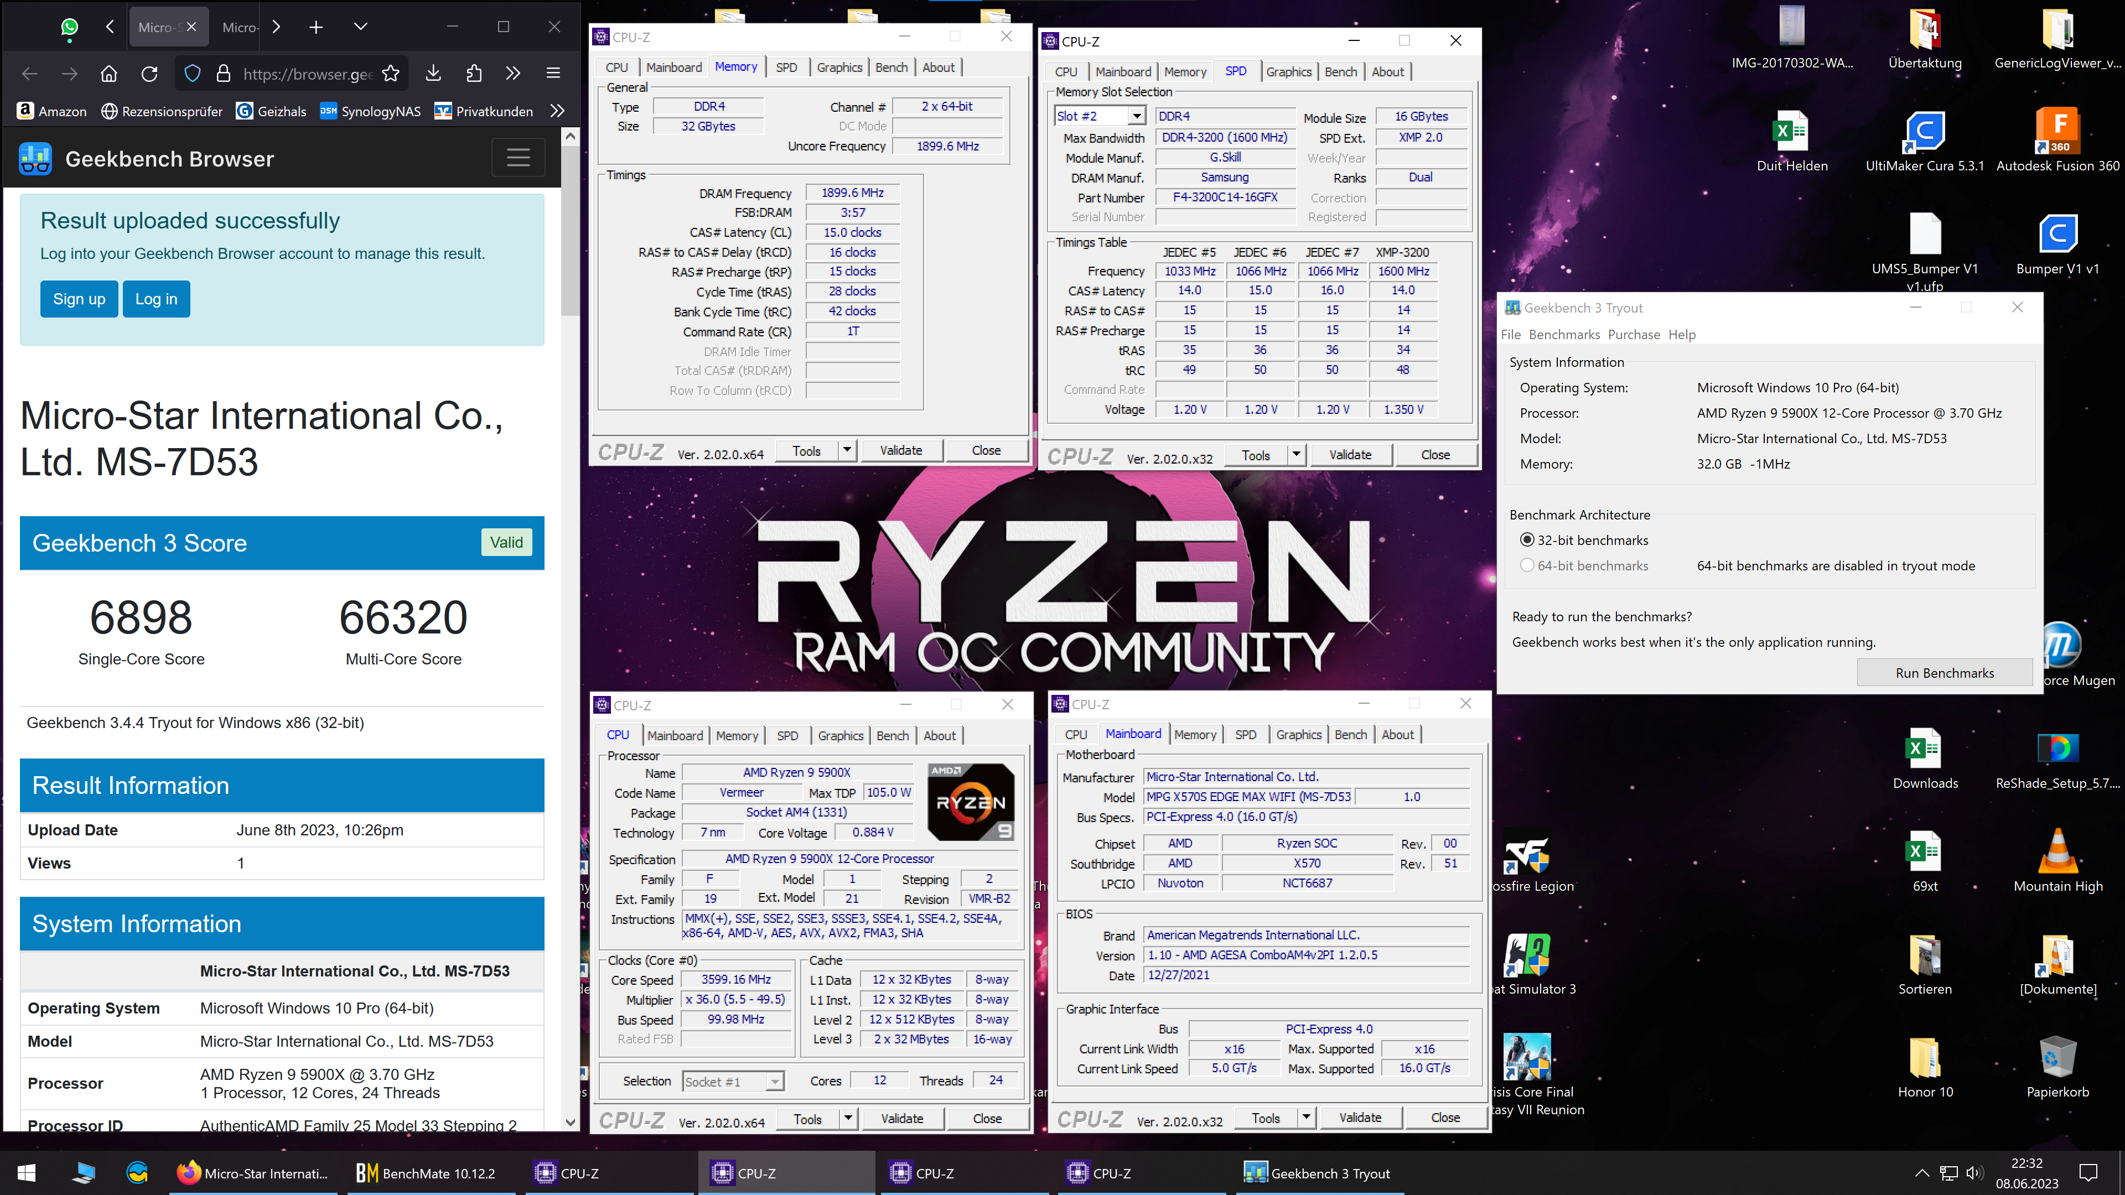Open the Amazon bookmark
Image resolution: width=2125 pixels, height=1195 pixels.
52,111
